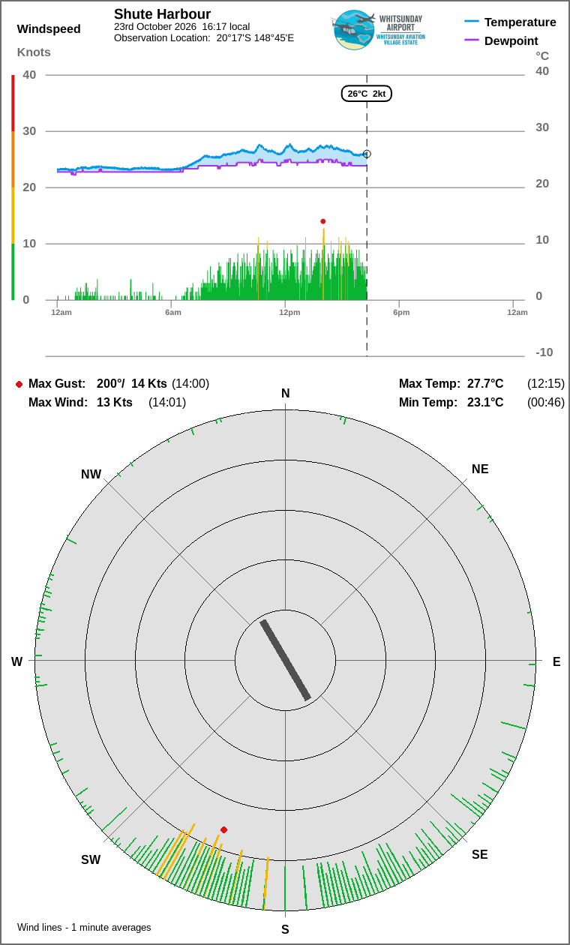This screenshot has width=570, height=945.
Task: Click the Whitsunday Airport logo
Action: pyautogui.click(x=378, y=30)
